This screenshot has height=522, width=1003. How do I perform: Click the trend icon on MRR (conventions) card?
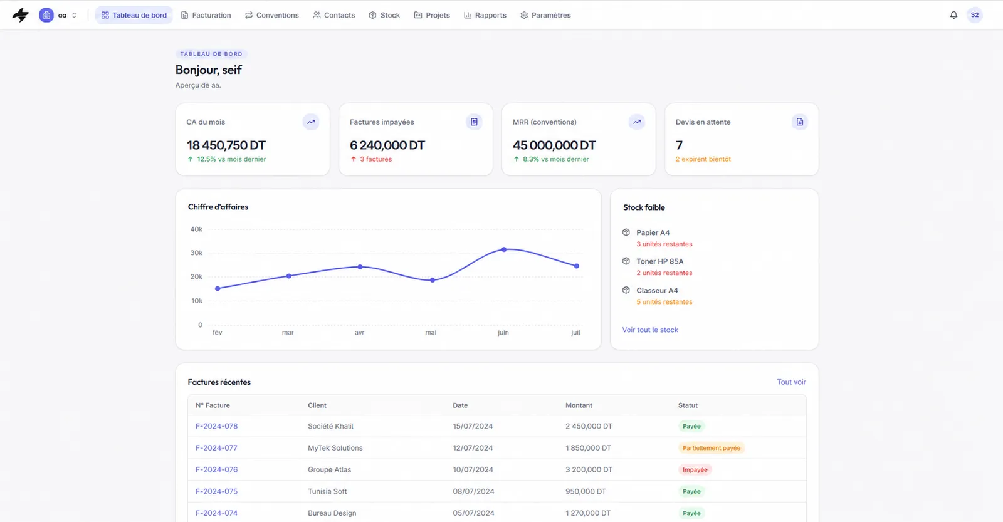(x=637, y=122)
